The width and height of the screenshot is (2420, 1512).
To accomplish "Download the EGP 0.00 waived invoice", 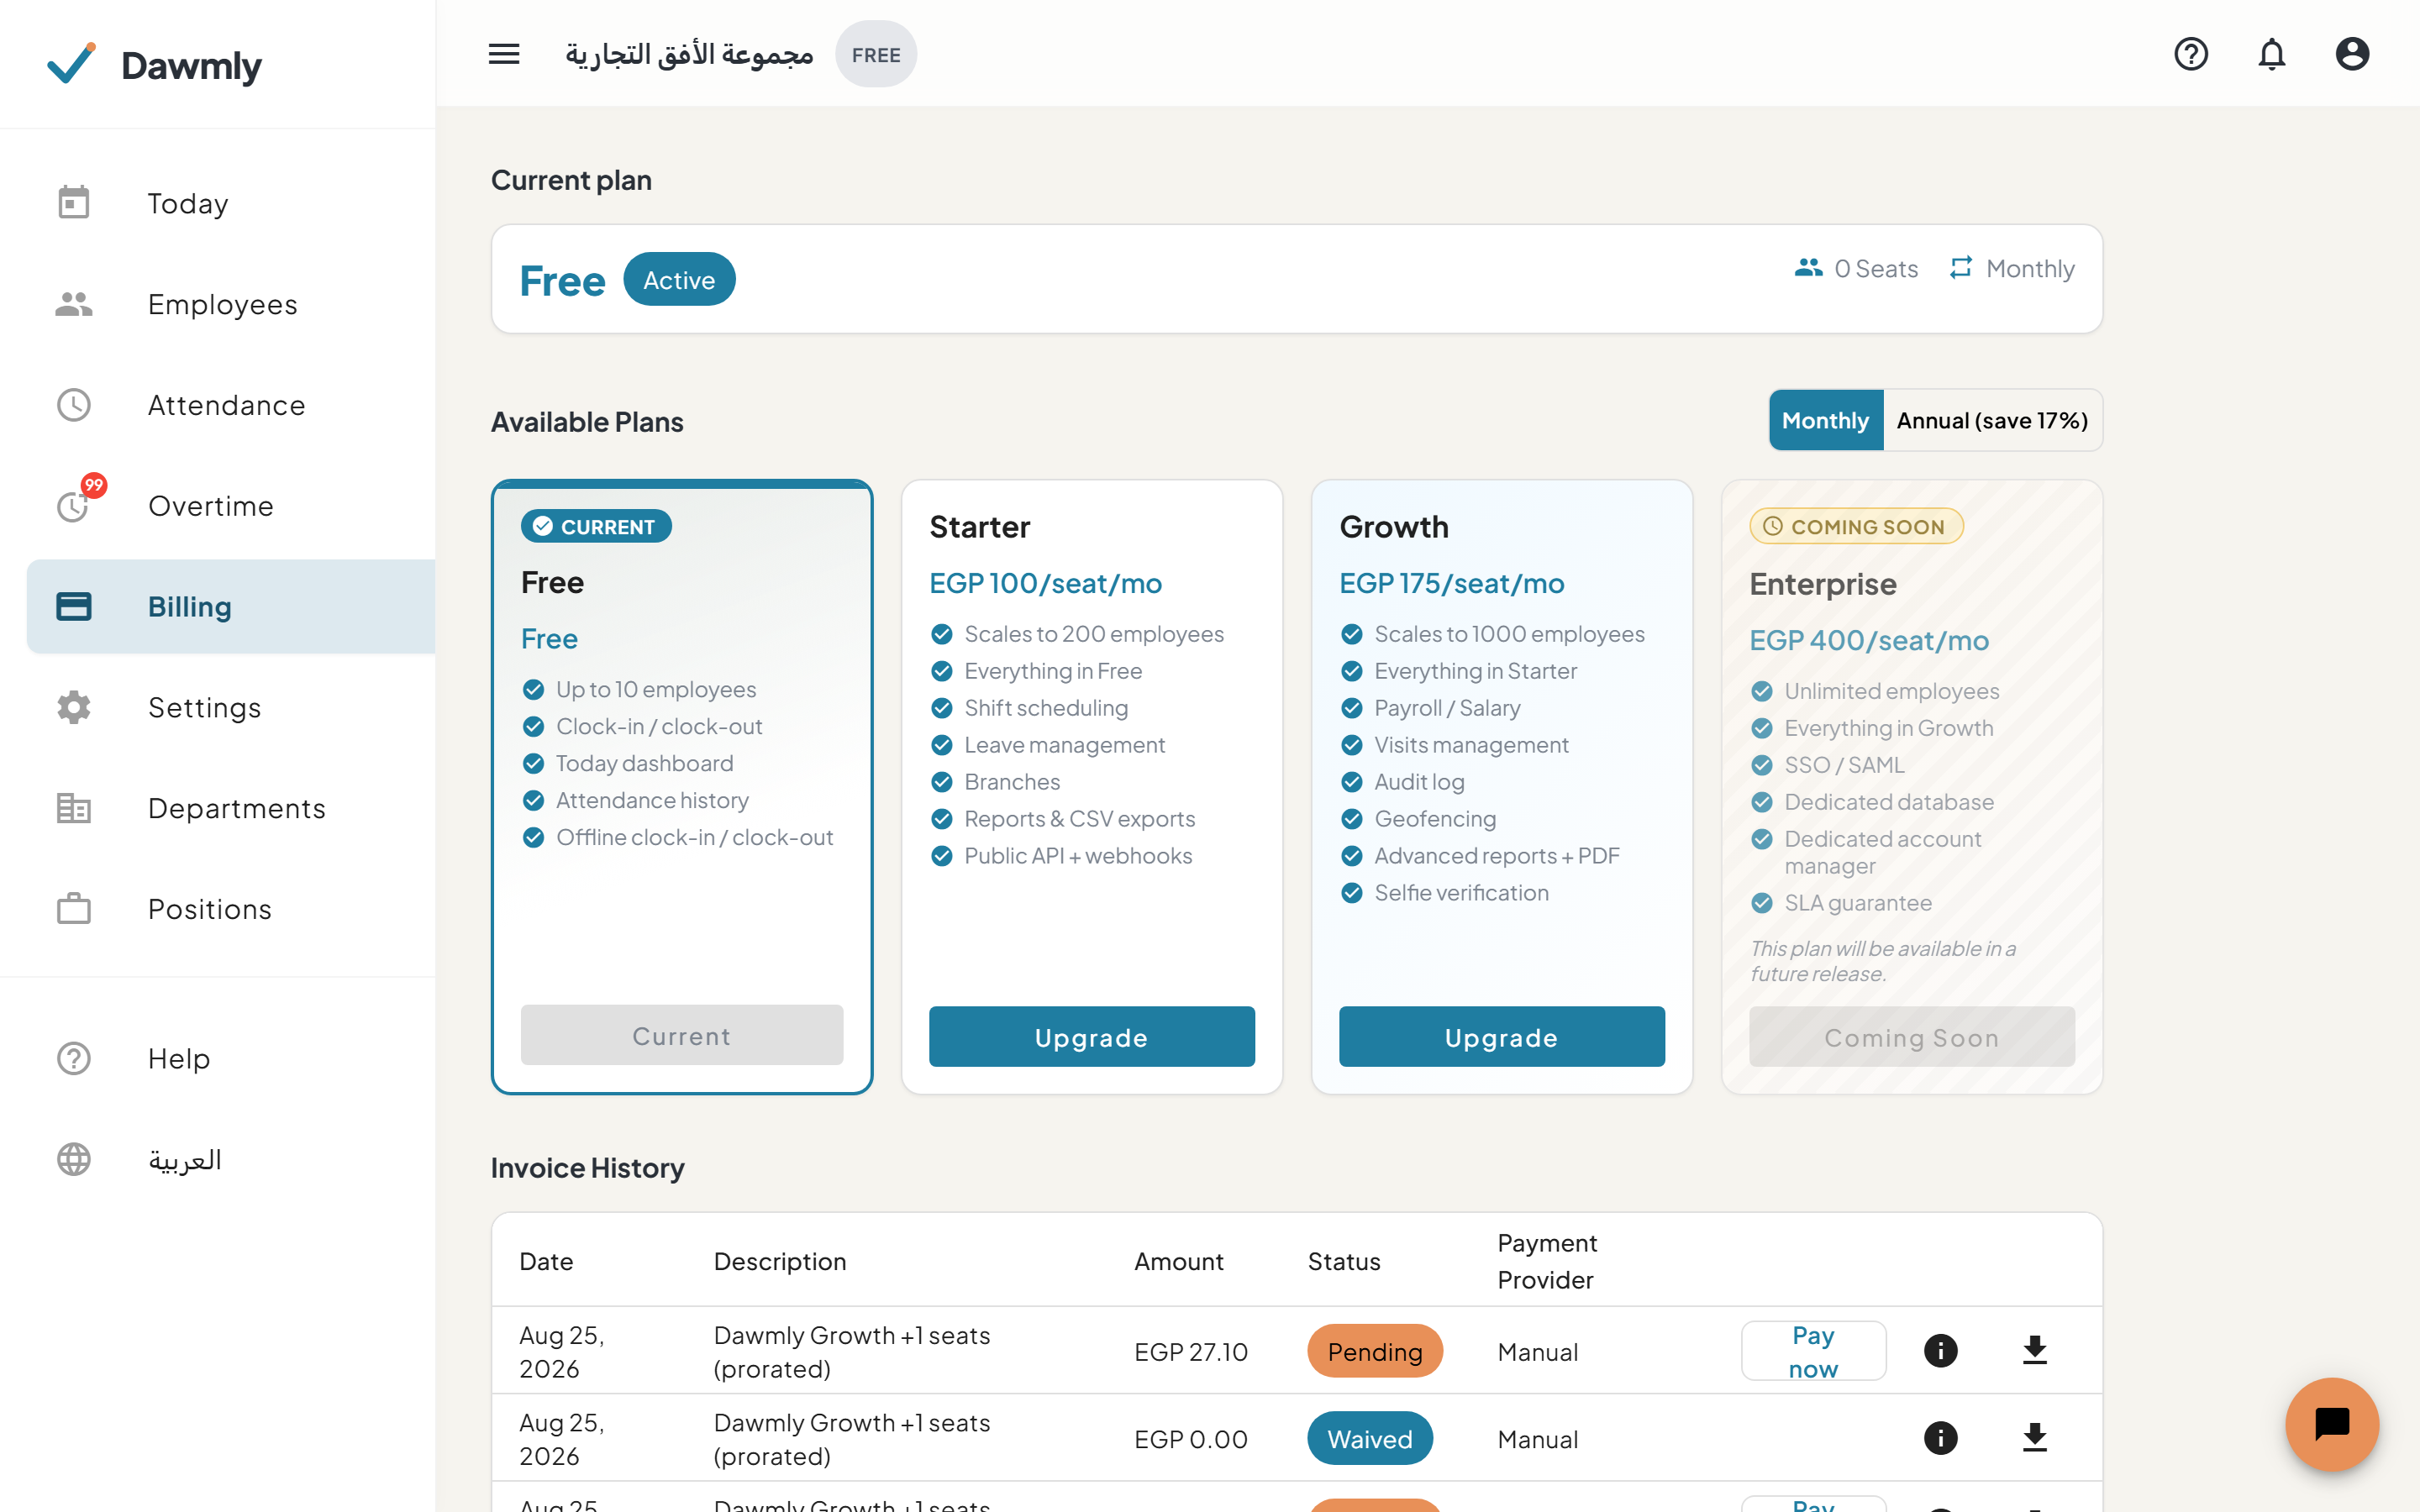I will coord(2034,1438).
